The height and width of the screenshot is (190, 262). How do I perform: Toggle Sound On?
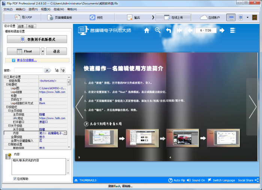tap(196, 180)
